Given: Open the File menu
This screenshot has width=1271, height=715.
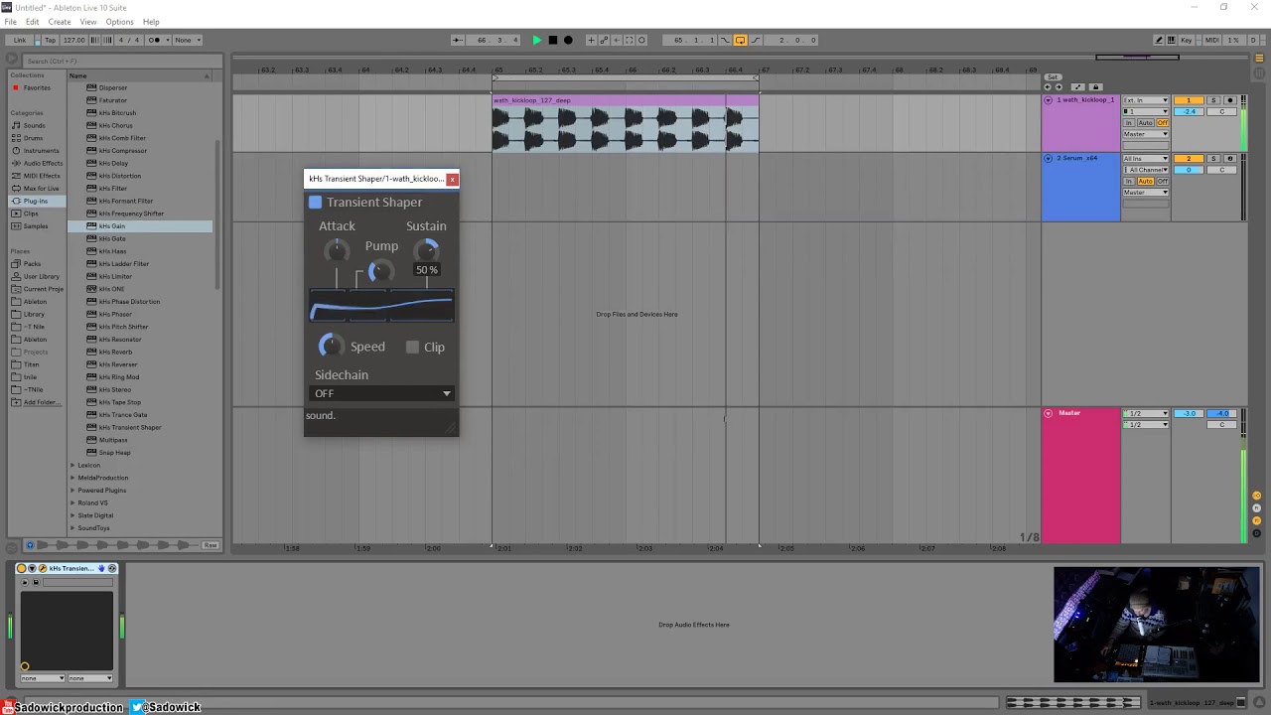Looking at the screenshot, I should tap(10, 22).
